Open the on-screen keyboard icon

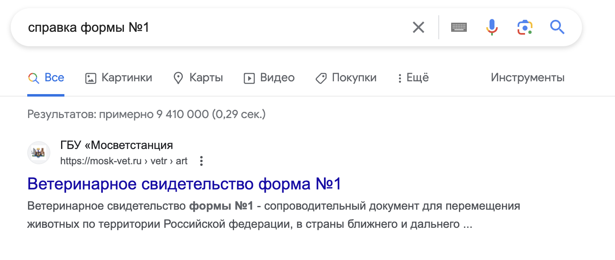tap(459, 28)
